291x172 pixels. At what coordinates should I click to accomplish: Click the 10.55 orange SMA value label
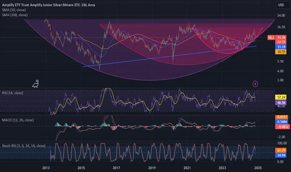coord(281,52)
